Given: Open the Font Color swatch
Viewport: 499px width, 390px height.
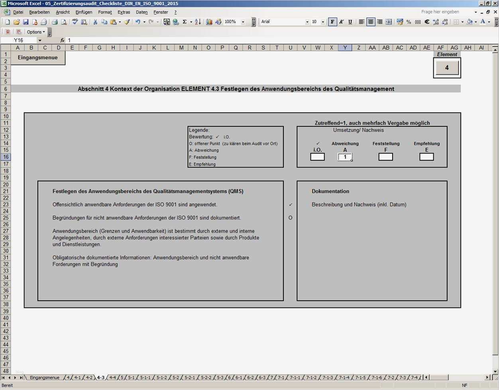Looking at the screenshot, I should pos(483,22).
